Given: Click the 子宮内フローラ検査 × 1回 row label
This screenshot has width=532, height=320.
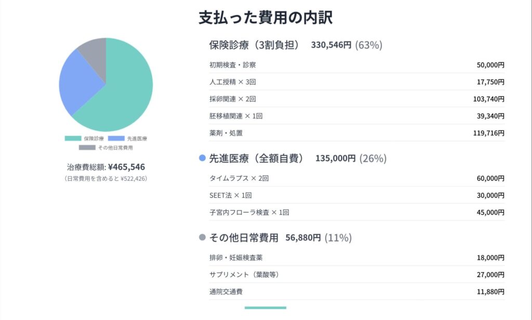Looking at the screenshot, I should 249,212.
